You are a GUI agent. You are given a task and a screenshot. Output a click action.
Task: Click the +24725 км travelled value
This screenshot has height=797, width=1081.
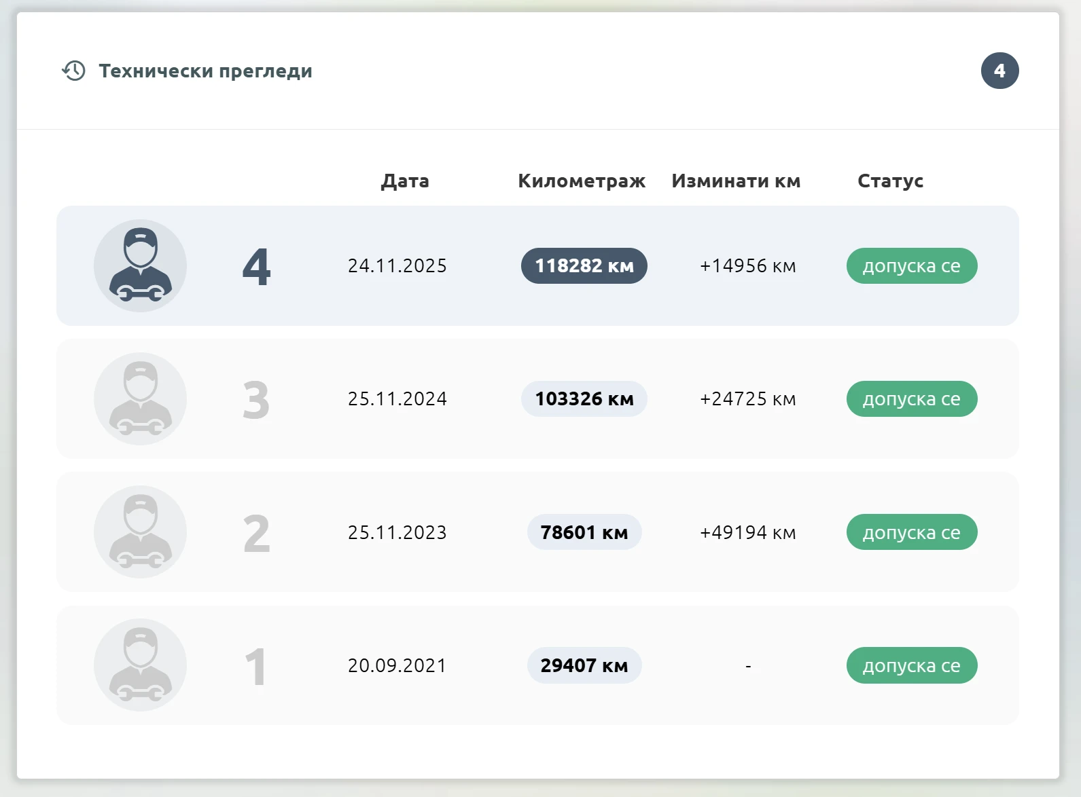click(748, 398)
